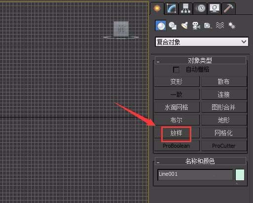253x203 pixels.
Task: Click the 连接 button
Action: click(x=224, y=94)
